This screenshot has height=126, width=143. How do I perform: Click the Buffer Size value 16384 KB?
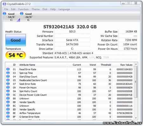131,31
